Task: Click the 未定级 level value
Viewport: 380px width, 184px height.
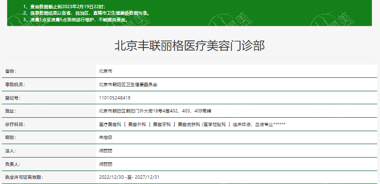Action: 105,137
